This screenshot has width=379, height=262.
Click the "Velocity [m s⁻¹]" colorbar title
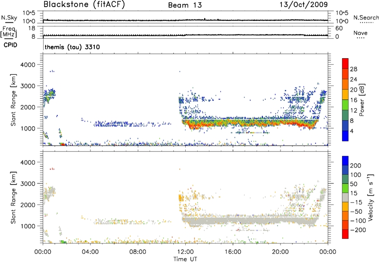pyautogui.click(x=370, y=197)
